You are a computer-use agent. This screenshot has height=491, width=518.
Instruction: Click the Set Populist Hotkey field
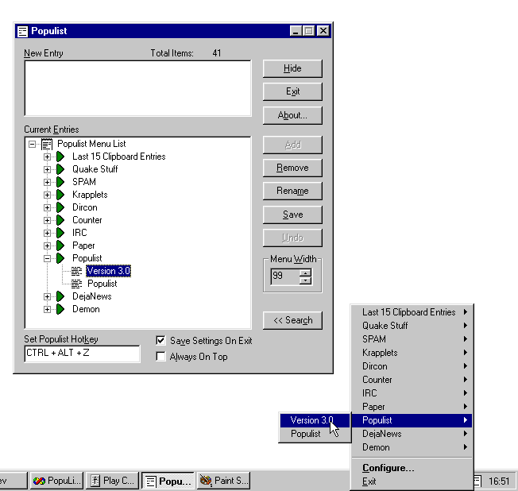(x=82, y=354)
